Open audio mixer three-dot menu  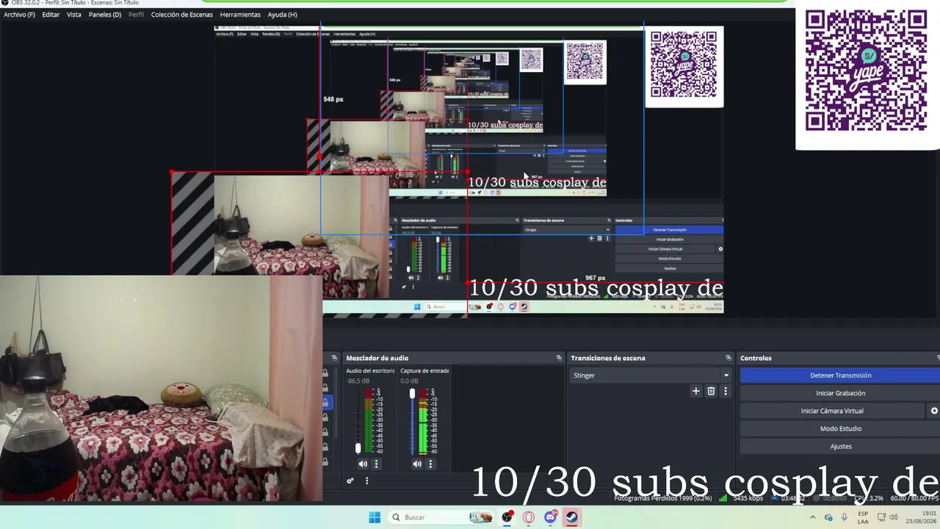366,481
